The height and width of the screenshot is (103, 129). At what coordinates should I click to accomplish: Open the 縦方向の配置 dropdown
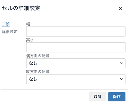[76, 79]
